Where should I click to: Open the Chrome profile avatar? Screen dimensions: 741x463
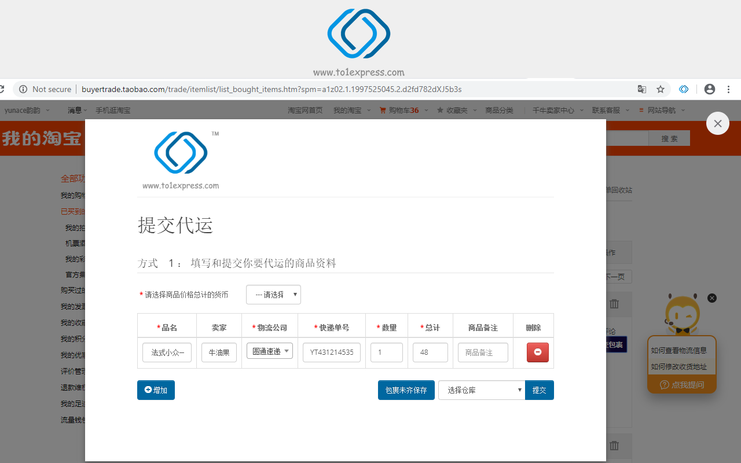(x=710, y=89)
